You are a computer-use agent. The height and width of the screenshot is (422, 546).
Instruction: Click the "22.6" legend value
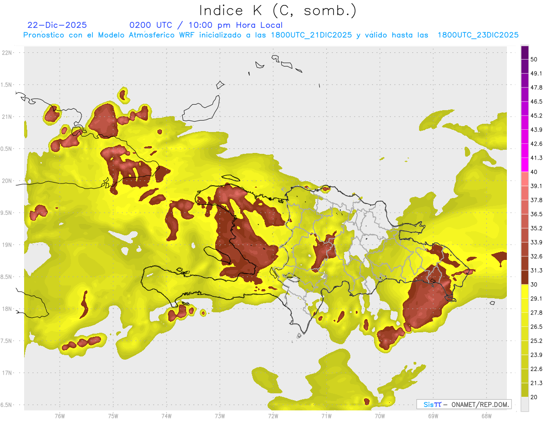coord(536,369)
